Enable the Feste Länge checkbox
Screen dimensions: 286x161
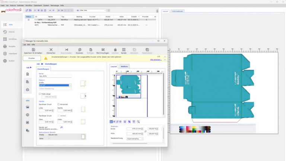pos(40,94)
